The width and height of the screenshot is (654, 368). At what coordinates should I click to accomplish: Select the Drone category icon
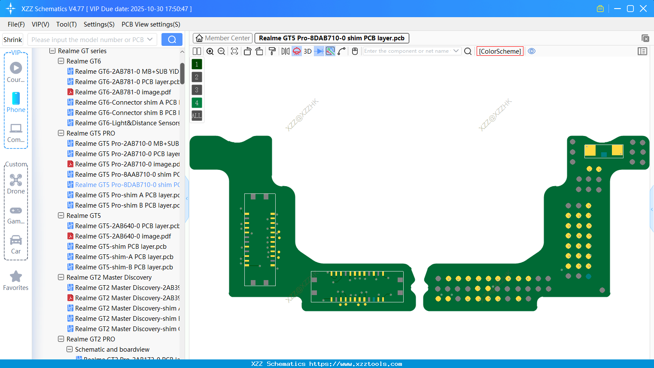pos(16,180)
